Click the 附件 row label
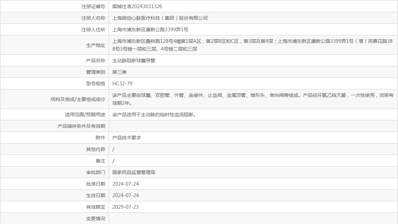This screenshot has width=398, height=224. (x=100, y=138)
